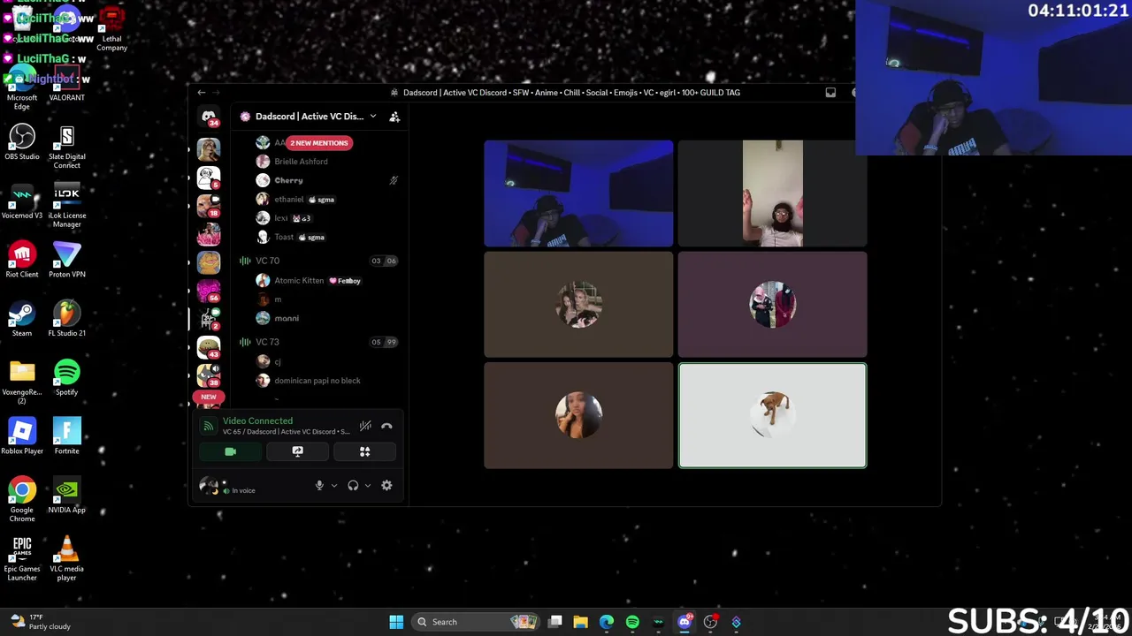The height and width of the screenshot is (636, 1132).
Task: Open Microsoft Edge from the taskbar
Action: coord(606,622)
